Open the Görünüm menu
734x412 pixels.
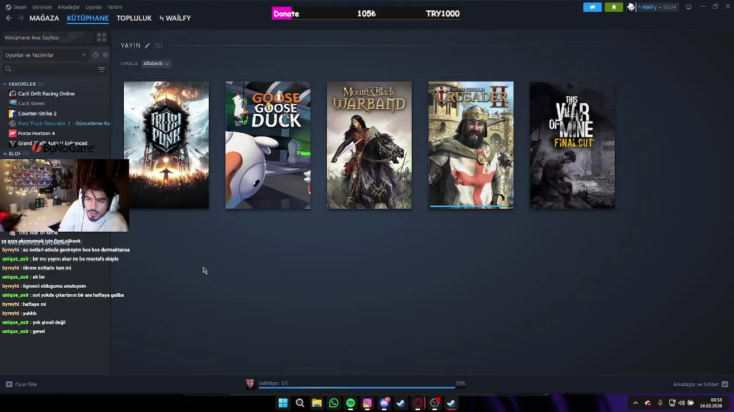[x=42, y=7]
